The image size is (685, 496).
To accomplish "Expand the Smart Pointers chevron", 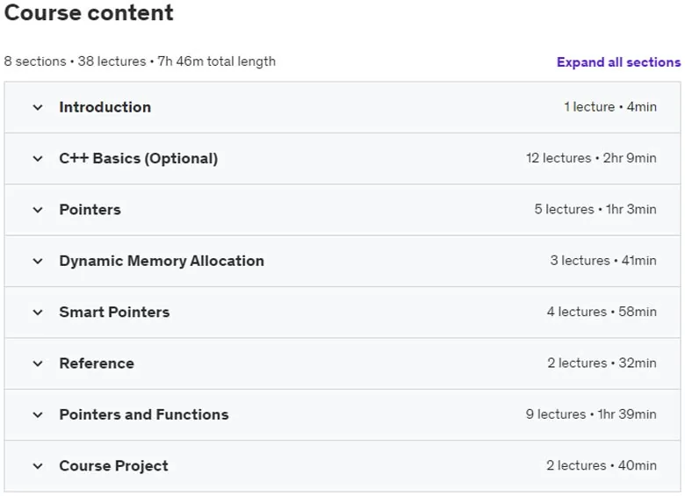I will tap(38, 313).
